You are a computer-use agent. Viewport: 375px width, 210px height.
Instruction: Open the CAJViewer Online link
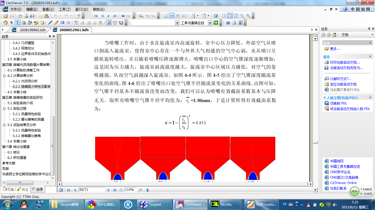[x=343, y=183]
